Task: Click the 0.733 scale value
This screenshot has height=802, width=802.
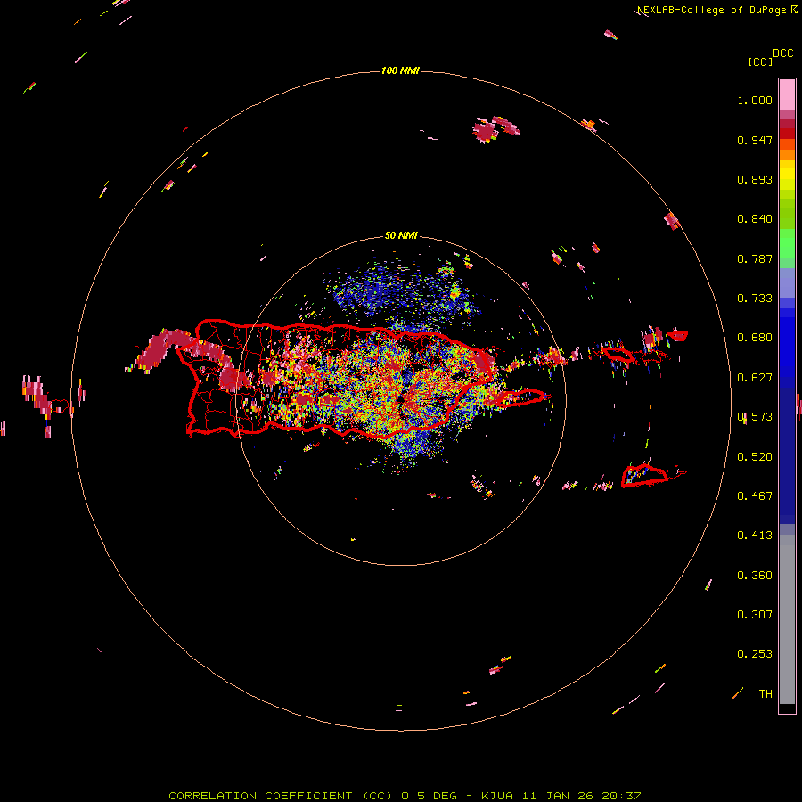Action: click(x=755, y=299)
